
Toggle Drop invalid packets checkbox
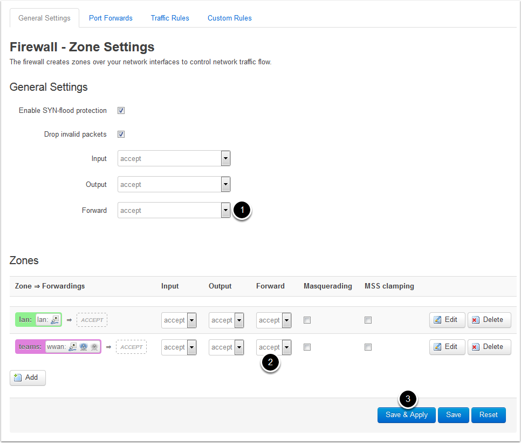click(121, 134)
